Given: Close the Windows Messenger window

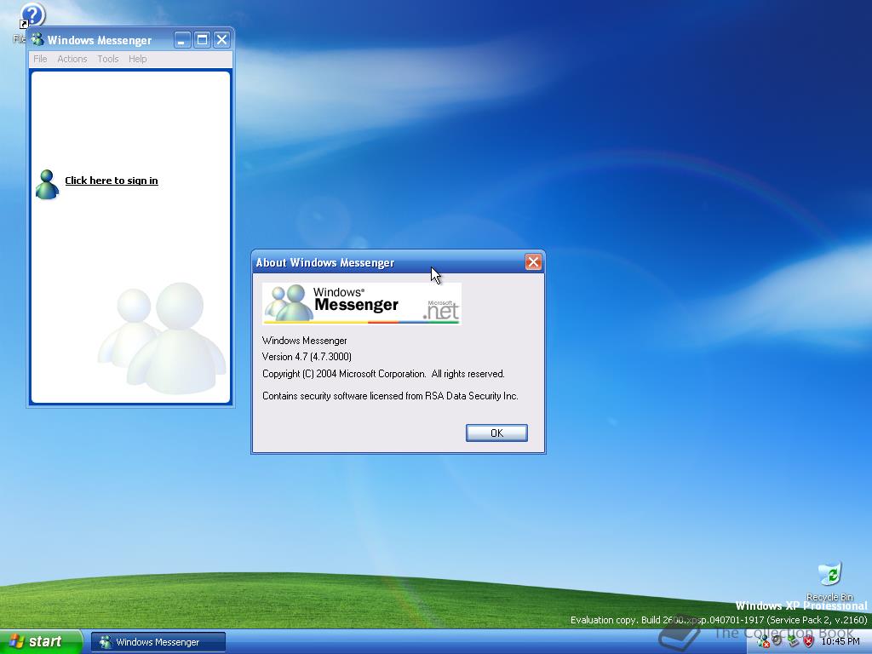Looking at the screenshot, I should [221, 39].
